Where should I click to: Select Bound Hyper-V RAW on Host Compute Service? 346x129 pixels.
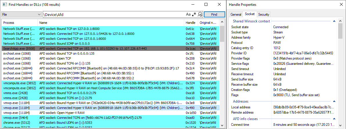(x=110, y=88)
